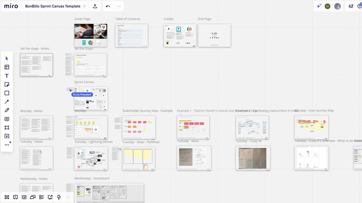362x203 pixels.
Task: Select the Pen drawing tool
Action: coord(7,110)
